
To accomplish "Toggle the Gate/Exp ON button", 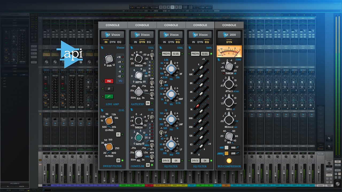I will [148, 103].
